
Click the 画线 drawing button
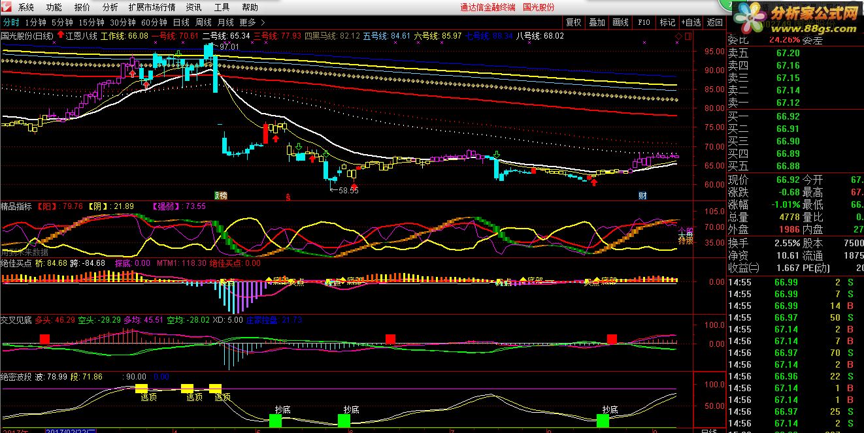[620, 22]
